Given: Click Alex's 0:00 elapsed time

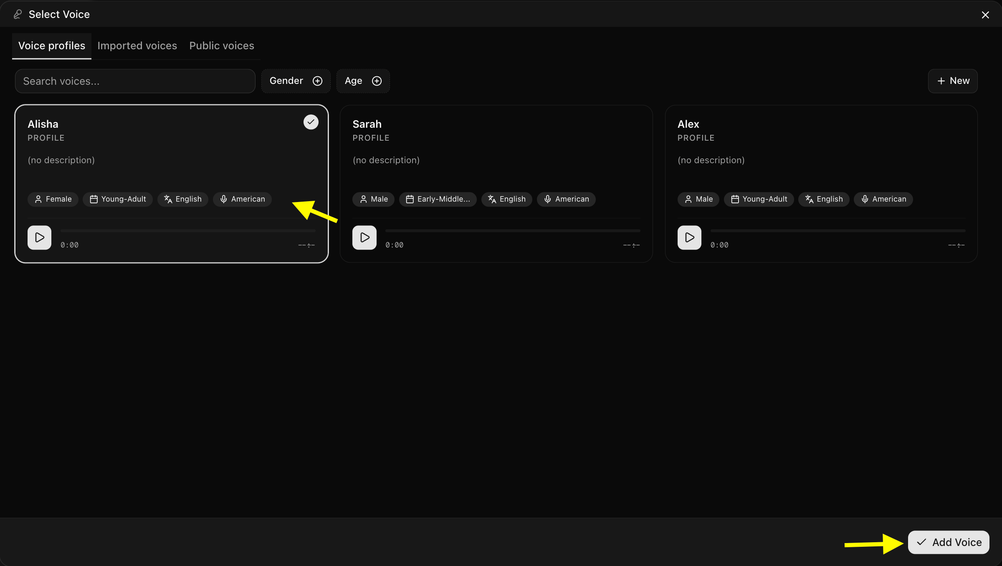Looking at the screenshot, I should tap(719, 245).
